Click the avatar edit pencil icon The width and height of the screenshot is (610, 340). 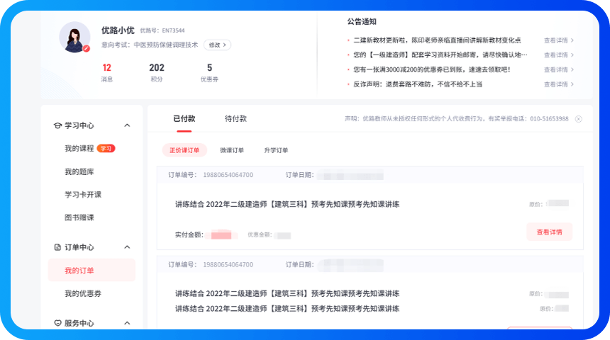pyautogui.click(x=87, y=49)
